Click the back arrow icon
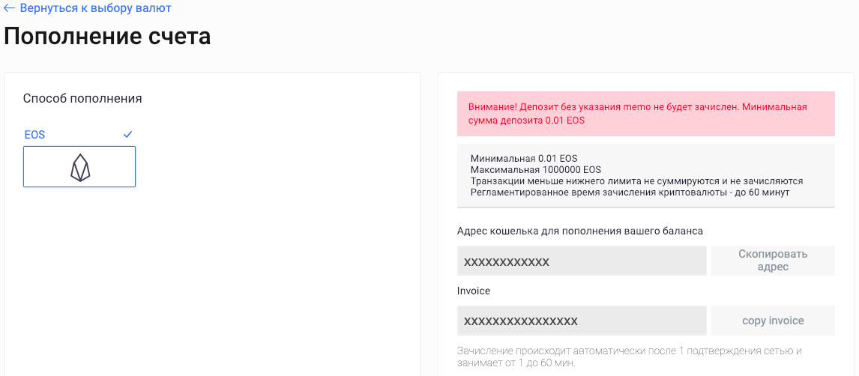The height and width of the screenshot is (376, 859). click(9, 8)
